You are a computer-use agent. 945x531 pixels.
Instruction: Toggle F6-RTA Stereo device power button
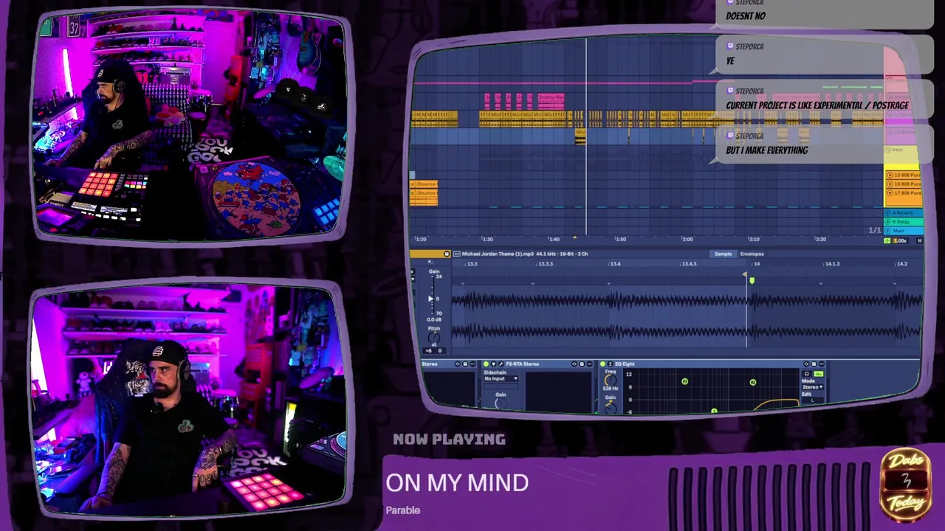[x=486, y=364]
